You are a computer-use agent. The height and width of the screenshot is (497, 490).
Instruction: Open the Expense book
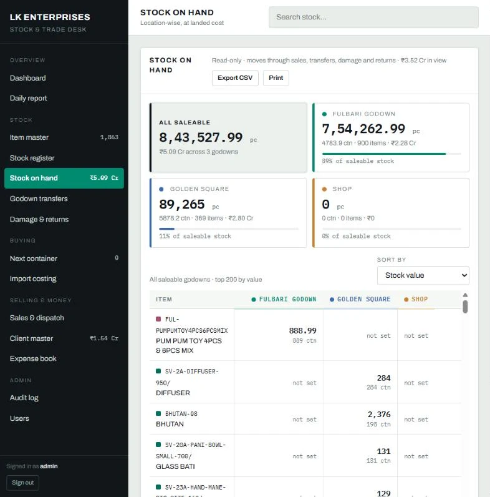[x=64, y=358]
